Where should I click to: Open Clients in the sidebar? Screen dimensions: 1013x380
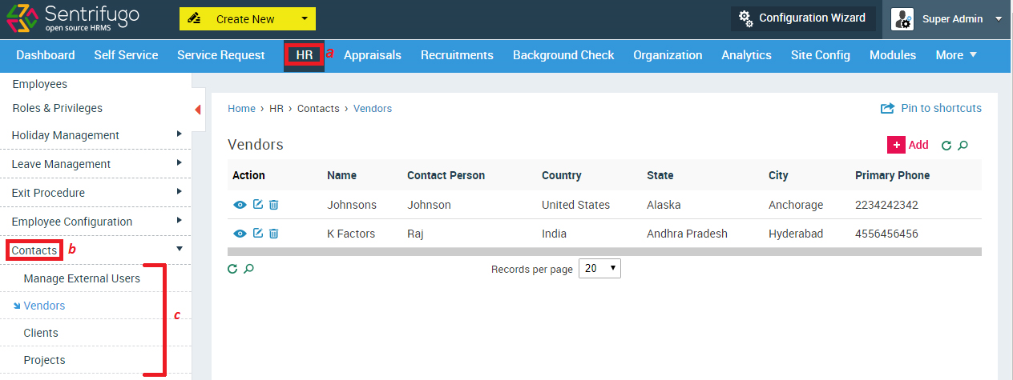tap(41, 333)
